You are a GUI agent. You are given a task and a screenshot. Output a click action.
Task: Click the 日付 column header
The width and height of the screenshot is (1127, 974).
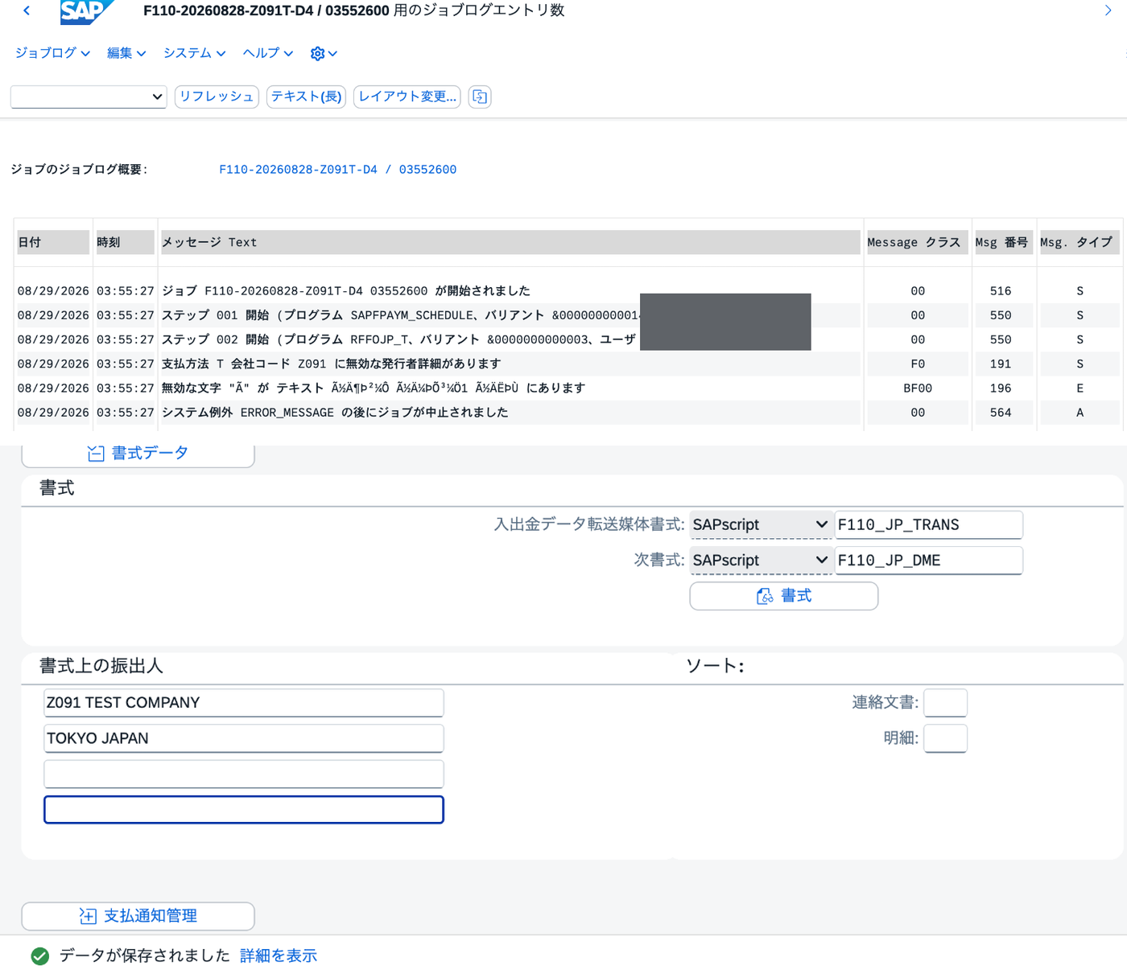point(53,242)
